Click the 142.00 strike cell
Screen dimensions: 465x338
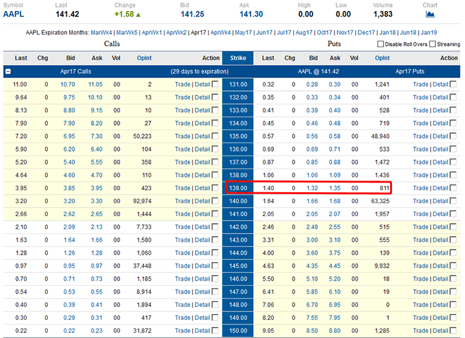pyautogui.click(x=238, y=227)
